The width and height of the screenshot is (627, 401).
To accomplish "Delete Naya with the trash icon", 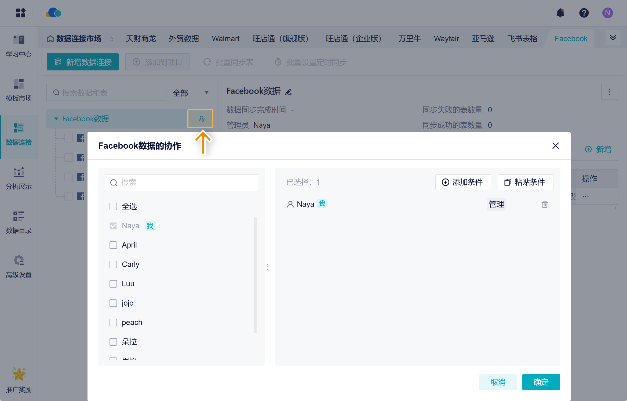I will tap(545, 204).
